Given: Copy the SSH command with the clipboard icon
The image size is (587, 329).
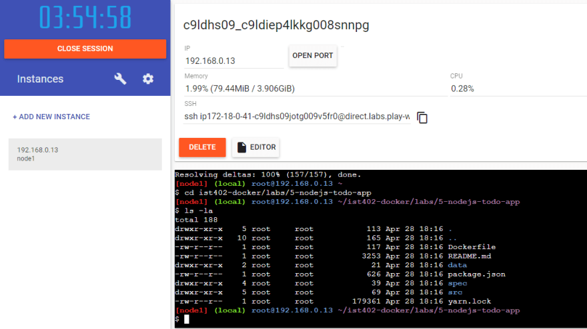Looking at the screenshot, I should [422, 117].
